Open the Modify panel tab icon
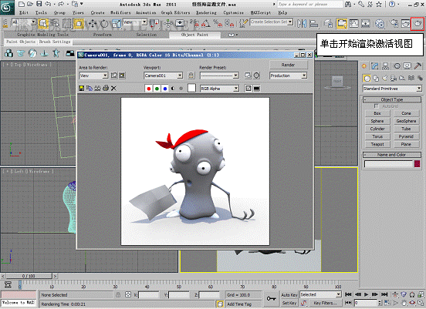426x309 pixels. 375,66
